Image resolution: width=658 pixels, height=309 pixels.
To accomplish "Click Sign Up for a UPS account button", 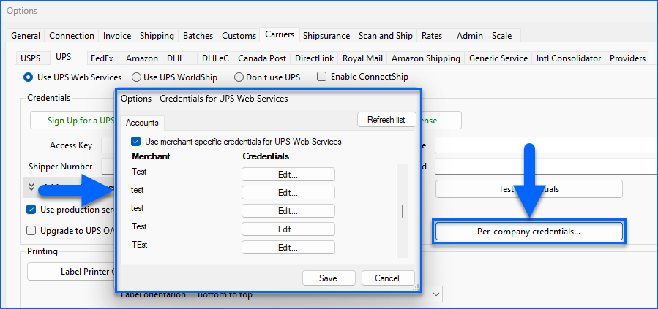I will 73,120.
